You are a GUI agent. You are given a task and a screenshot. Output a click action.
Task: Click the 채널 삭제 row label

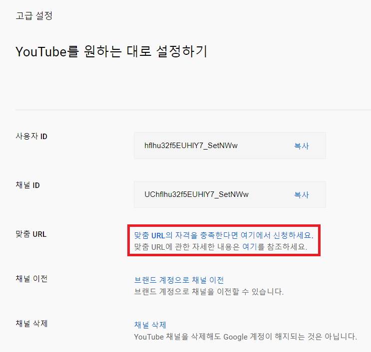point(31,324)
